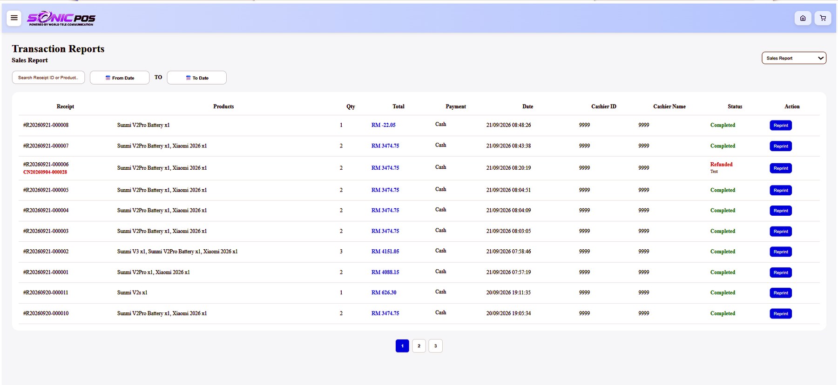Open the Sales Report dropdown
This screenshot has width=838, height=385.
(794, 58)
